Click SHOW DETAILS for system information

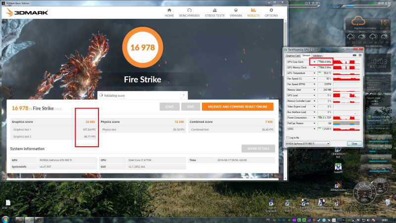258,148
